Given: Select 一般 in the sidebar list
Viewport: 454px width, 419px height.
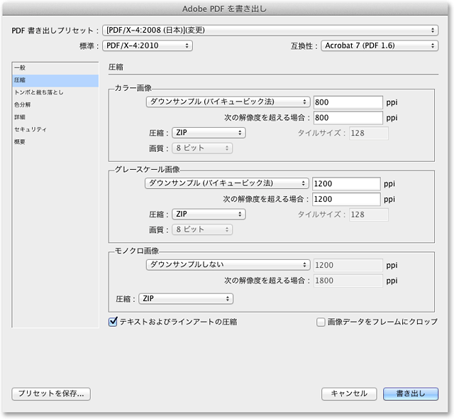Looking at the screenshot, I should 20,68.
